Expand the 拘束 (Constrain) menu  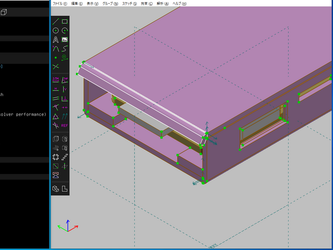[x=147, y=3]
